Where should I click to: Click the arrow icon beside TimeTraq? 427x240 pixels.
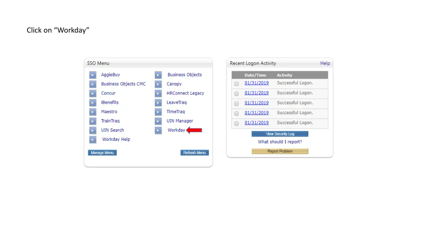[158, 112]
